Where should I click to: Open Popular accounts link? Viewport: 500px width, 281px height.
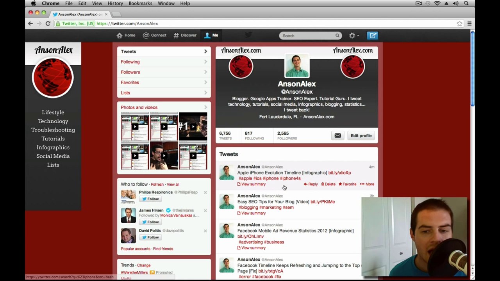click(136, 249)
